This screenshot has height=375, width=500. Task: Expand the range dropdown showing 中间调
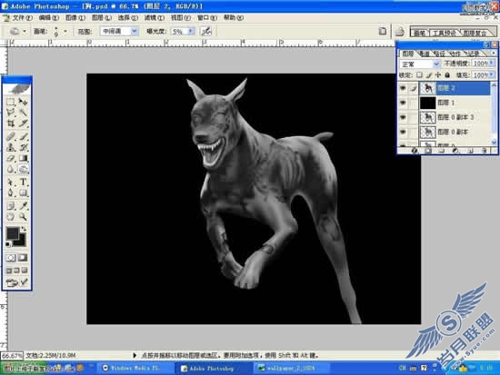coord(119,31)
